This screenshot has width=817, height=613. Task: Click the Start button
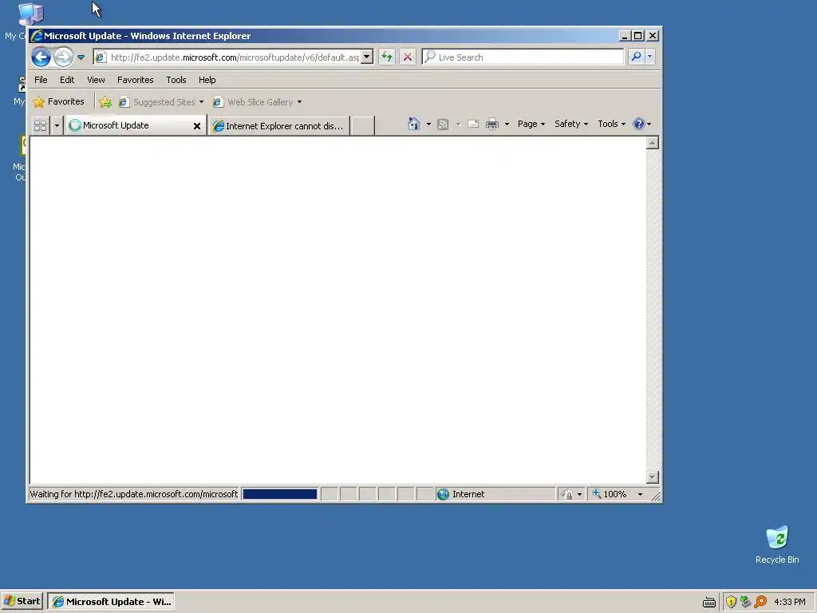pyautogui.click(x=22, y=601)
